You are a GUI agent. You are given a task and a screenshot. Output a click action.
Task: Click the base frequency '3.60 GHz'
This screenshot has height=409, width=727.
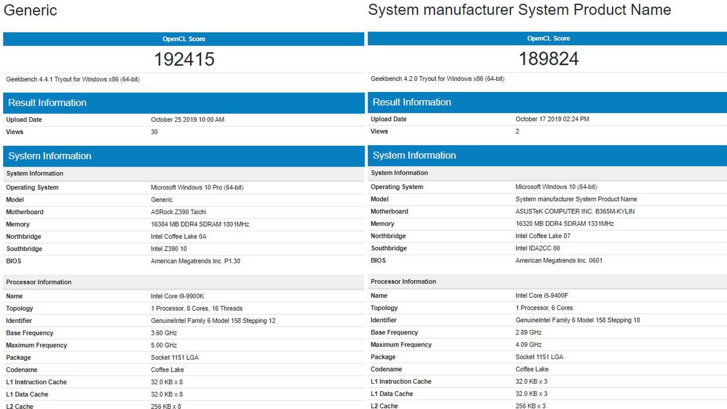click(164, 333)
